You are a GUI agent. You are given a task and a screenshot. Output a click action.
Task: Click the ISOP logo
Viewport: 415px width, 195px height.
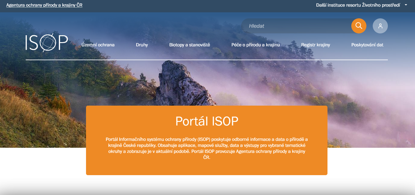[47, 43]
